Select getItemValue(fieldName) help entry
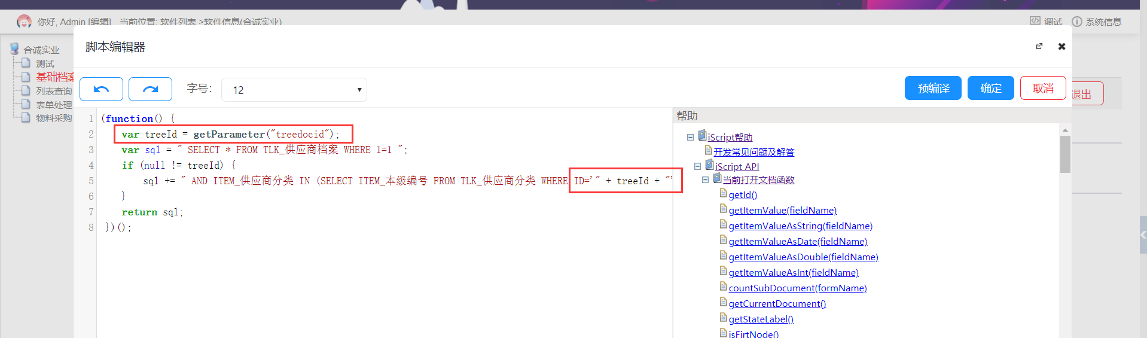 tap(782, 211)
